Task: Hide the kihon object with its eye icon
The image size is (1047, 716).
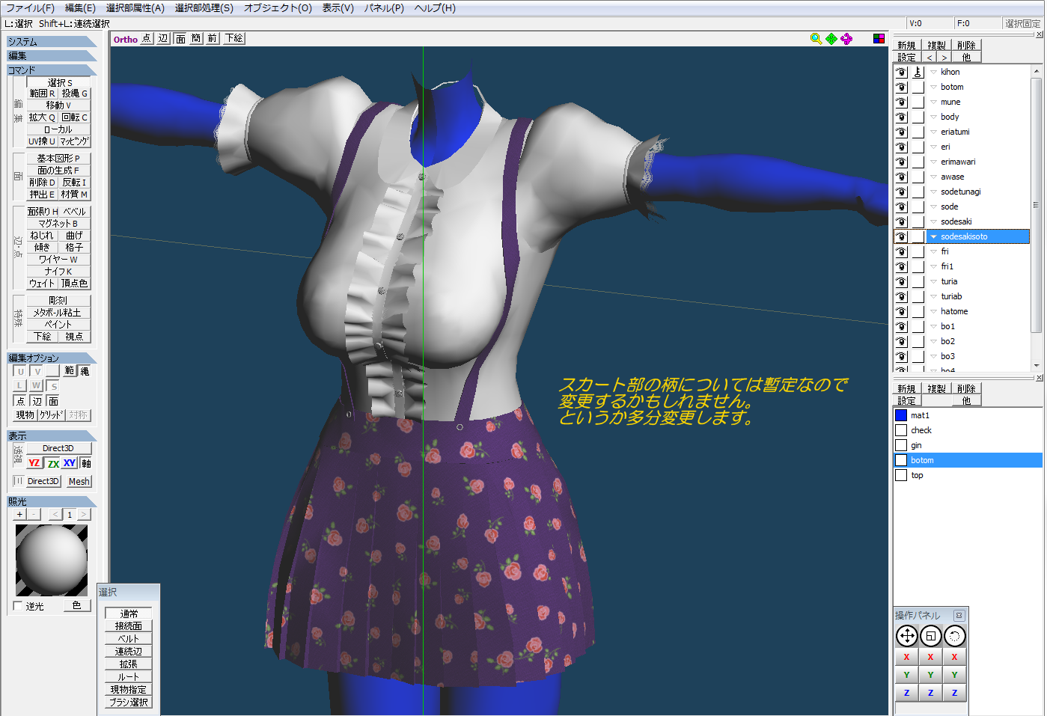Action: [901, 72]
